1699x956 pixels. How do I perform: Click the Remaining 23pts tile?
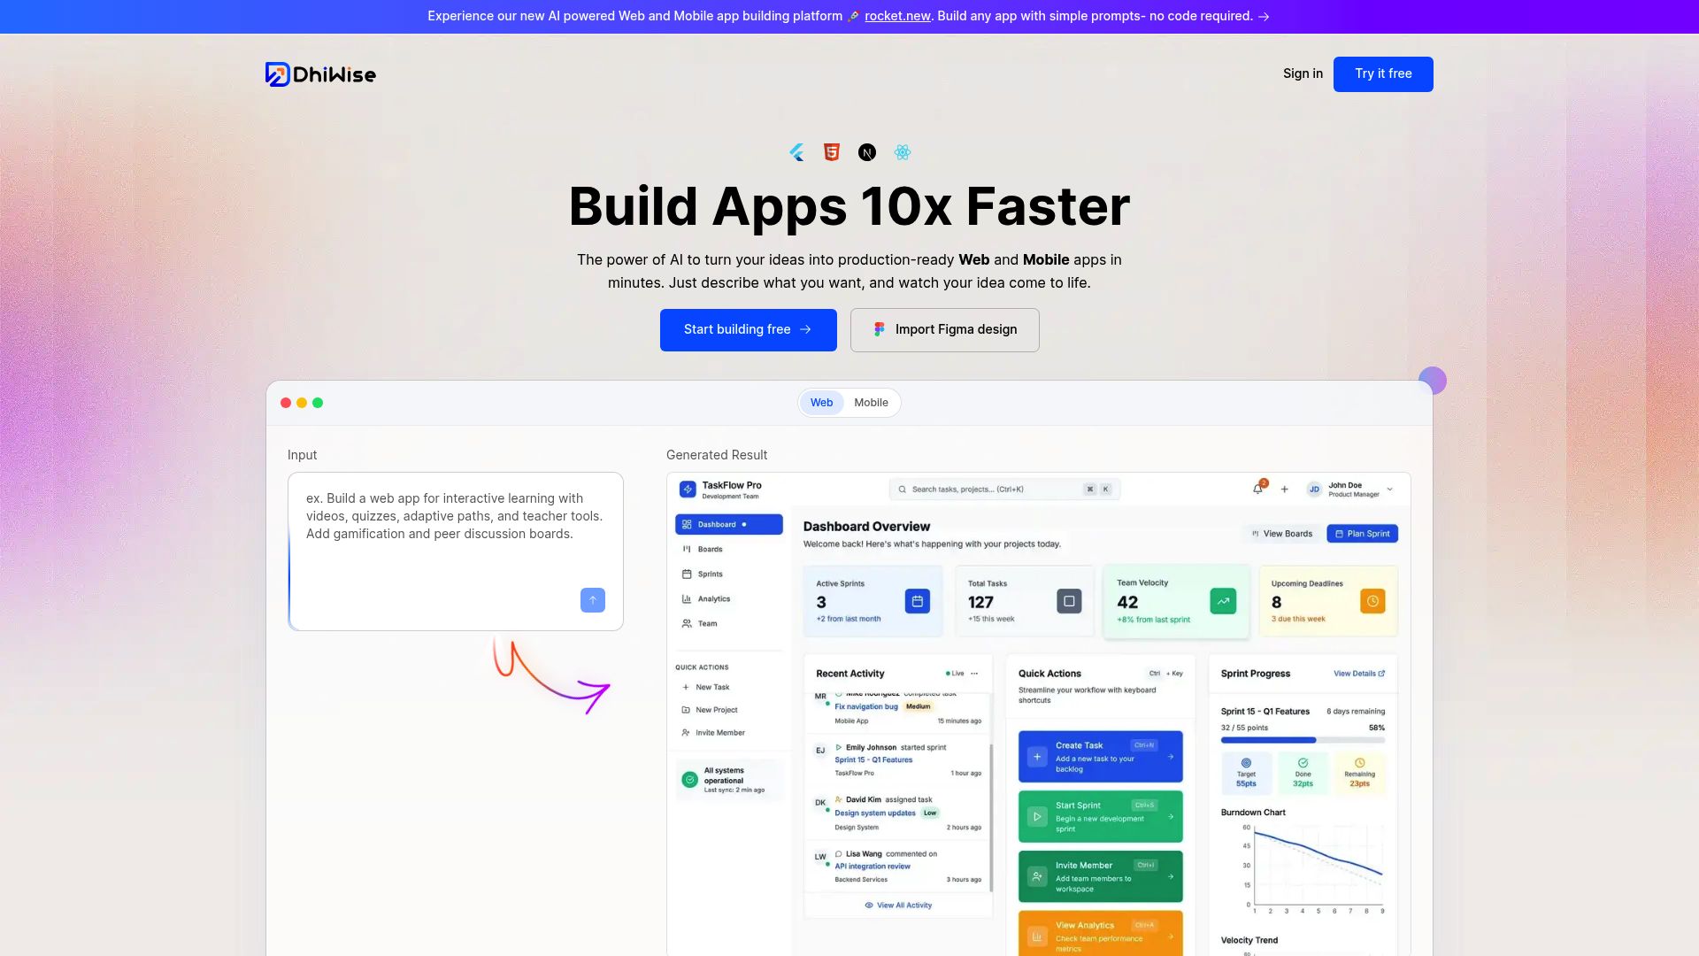[1360, 773]
